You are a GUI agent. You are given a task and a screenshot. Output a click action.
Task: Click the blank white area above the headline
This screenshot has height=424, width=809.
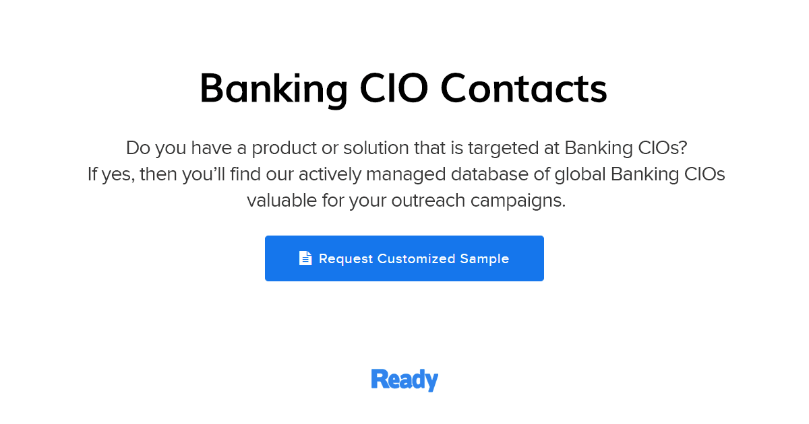(x=404, y=30)
